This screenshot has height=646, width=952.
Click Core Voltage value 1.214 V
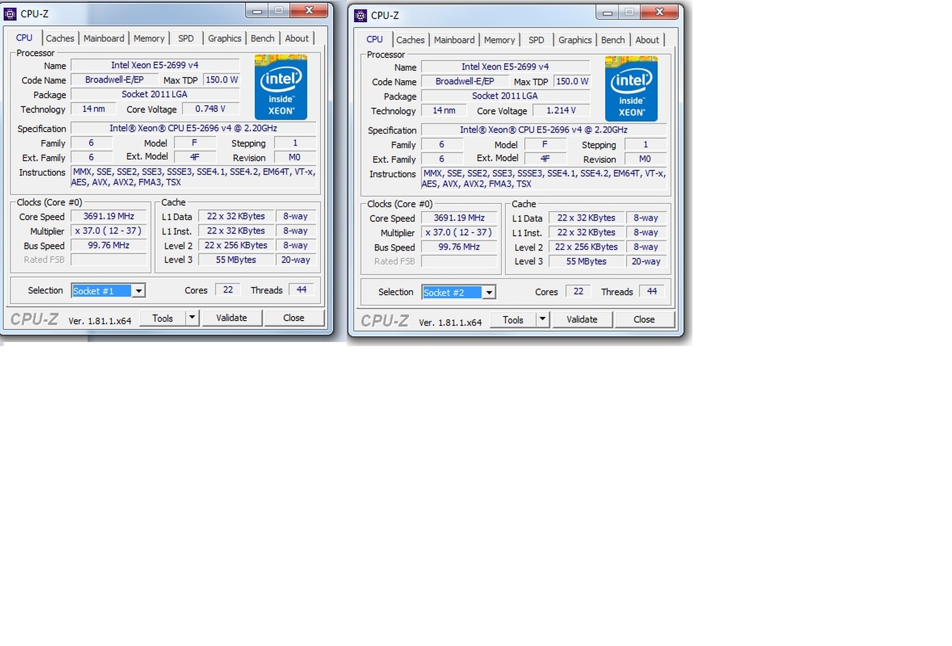tap(561, 111)
